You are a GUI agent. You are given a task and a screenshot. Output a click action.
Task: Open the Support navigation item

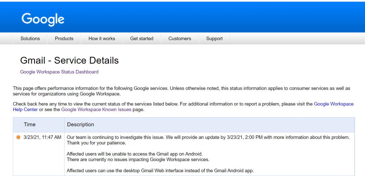pyautogui.click(x=214, y=39)
